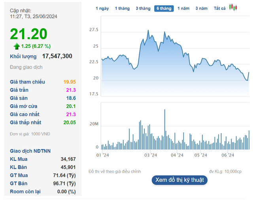
Task: Switch to the "1 tháng" chart range
Action: (122, 8)
